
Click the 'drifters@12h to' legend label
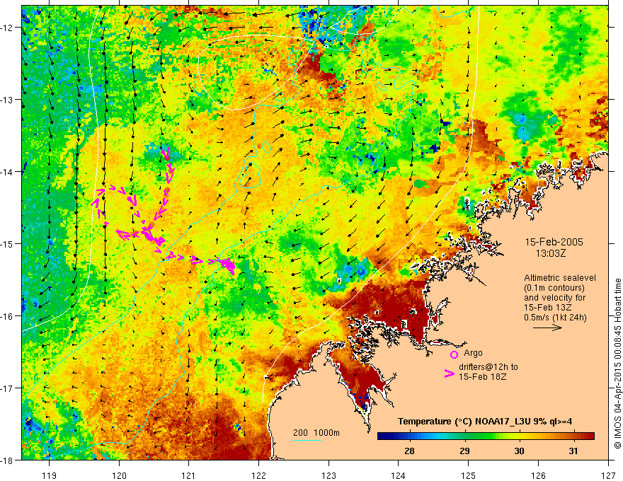pos(488,367)
